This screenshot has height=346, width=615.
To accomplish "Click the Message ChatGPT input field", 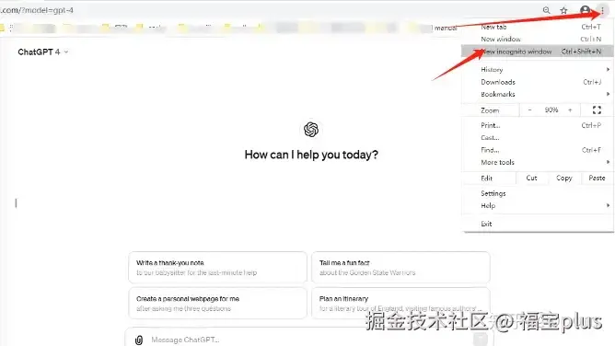I will click(x=306, y=340).
